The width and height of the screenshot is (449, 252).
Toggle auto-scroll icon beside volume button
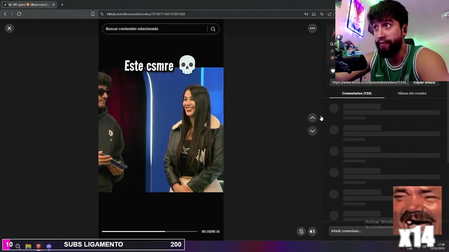[301, 231]
